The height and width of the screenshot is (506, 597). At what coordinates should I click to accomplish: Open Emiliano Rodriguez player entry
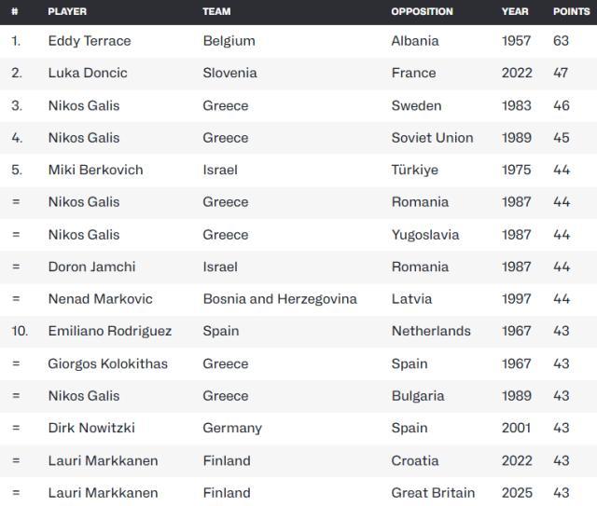coord(110,331)
